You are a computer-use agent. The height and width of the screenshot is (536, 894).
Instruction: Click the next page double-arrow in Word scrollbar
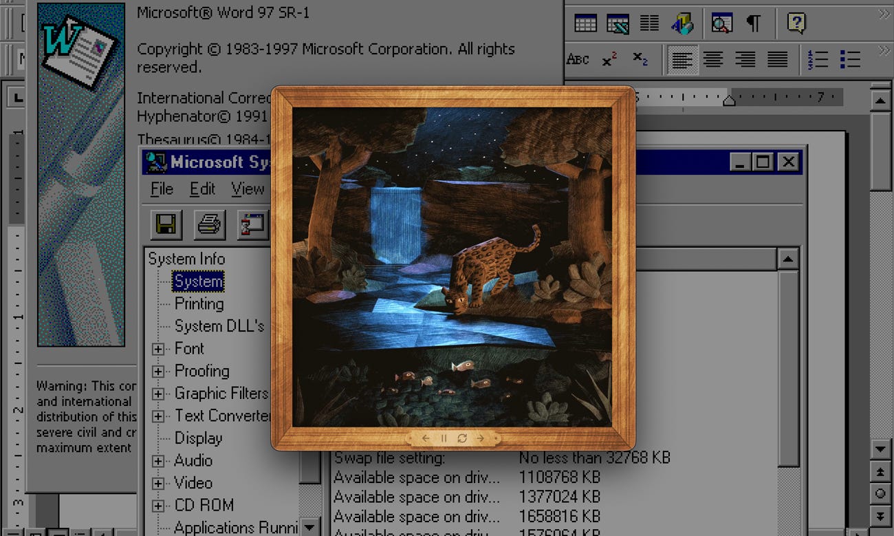click(x=880, y=515)
